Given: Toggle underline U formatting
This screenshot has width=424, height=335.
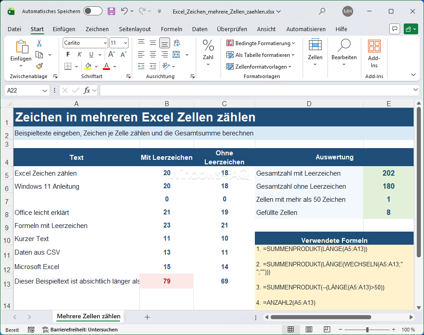Looking at the screenshot, I should point(92,54).
